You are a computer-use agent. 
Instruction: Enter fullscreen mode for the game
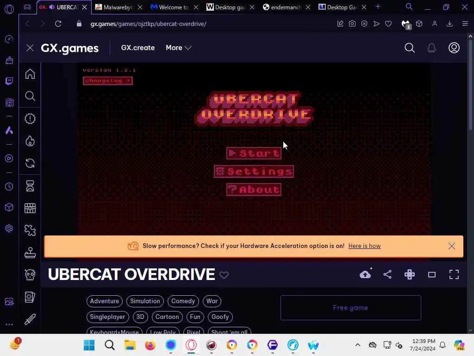(454, 274)
